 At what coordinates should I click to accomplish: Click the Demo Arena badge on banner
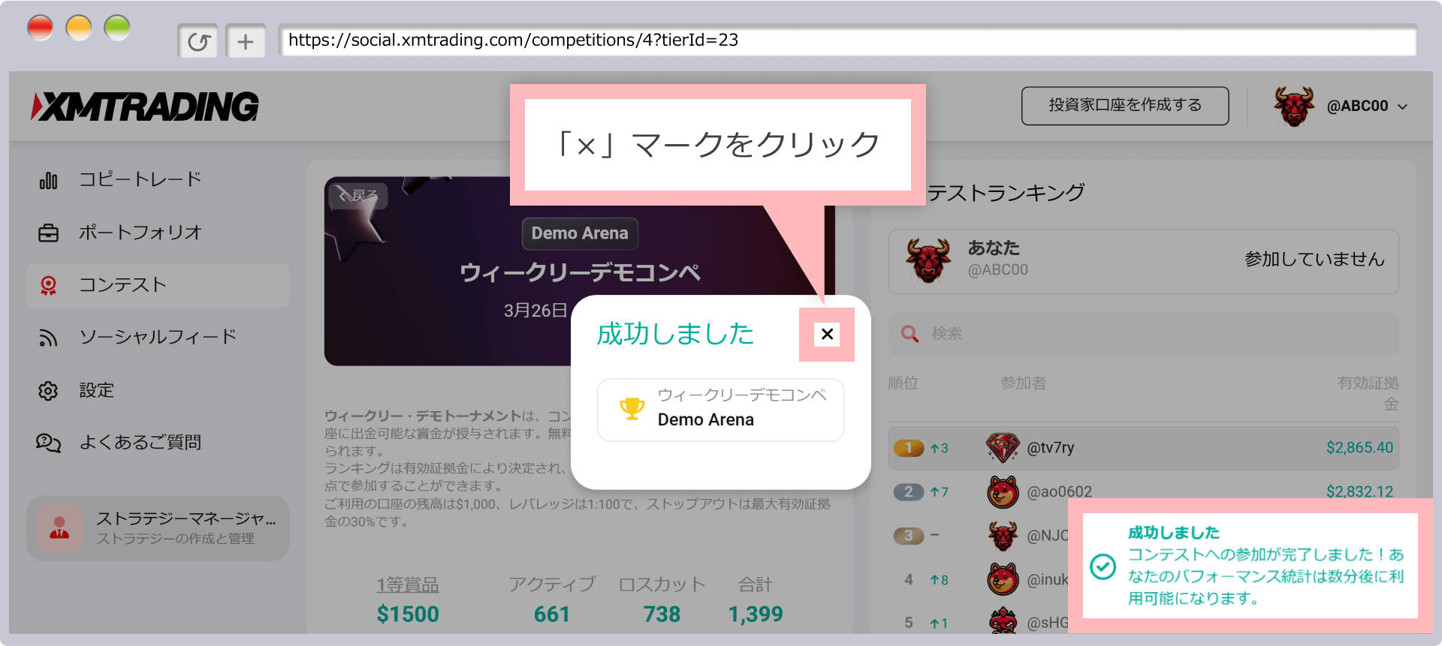coord(580,233)
